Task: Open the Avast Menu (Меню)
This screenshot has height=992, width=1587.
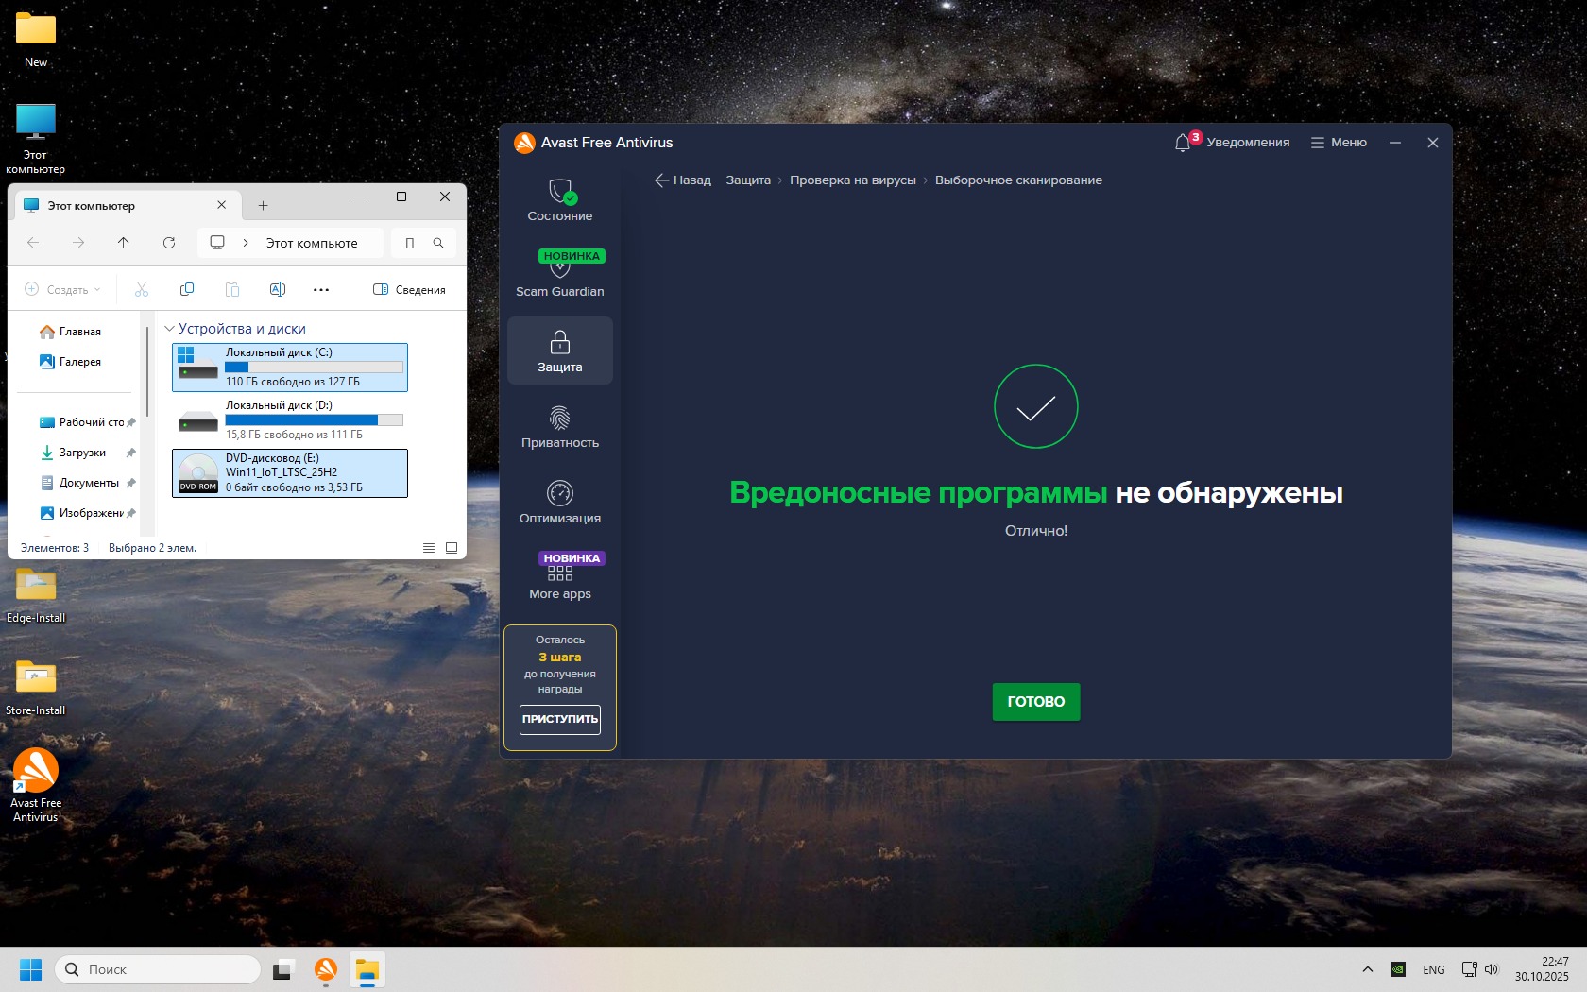Action: coord(1339,143)
